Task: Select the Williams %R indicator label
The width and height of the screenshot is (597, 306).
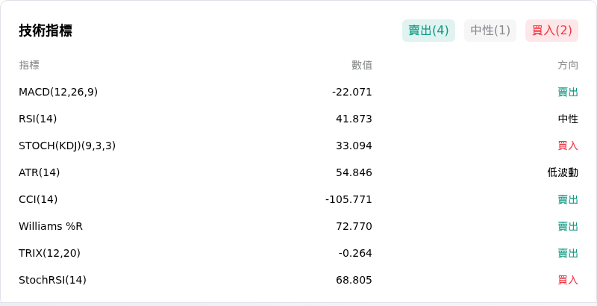Action: point(51,226)
